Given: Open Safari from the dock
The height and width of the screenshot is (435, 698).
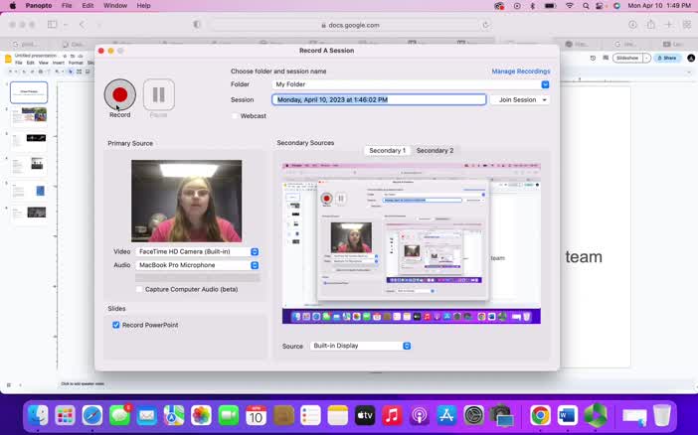Looking at the screenshot, I should pyautogui.click(x=92, y=415).
